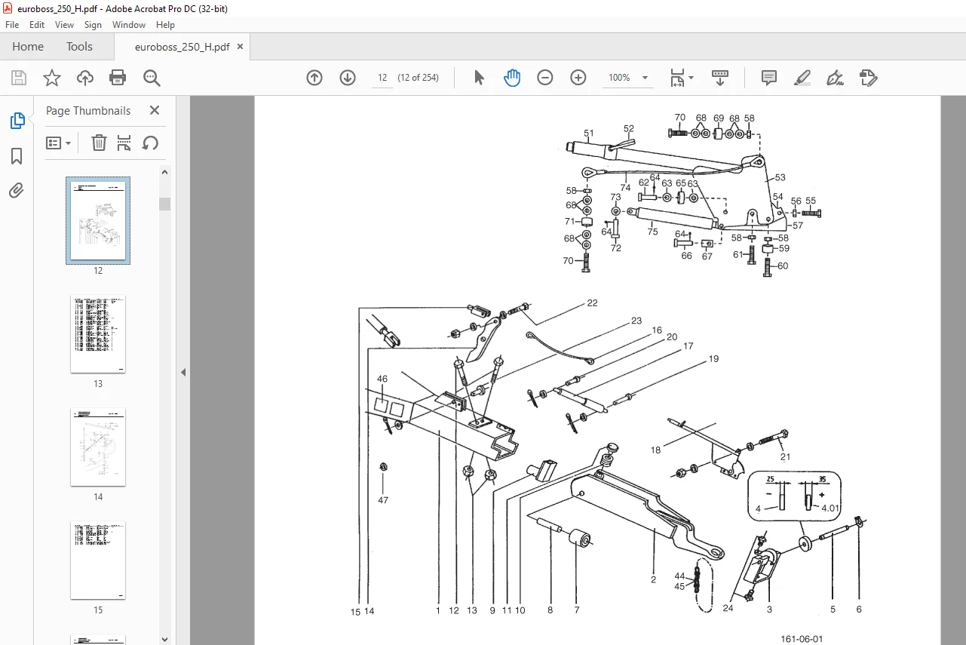Zoom in with the plus icon
This screenshot has width=966, height=645.
click(578, 78)
